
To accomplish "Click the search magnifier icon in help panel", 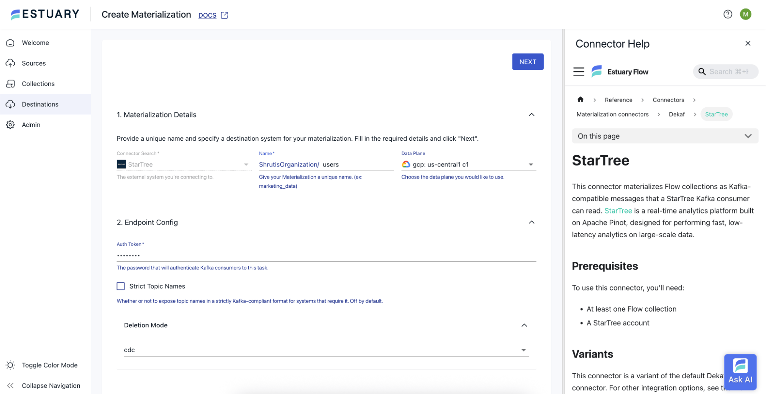I will [x=702, y=72].
